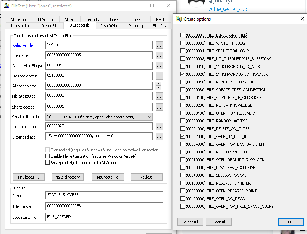Image resolution: width=307 pixels, height=234 pixels.
Task: Open File name browse ellipsis button
Action: point(159,55)
